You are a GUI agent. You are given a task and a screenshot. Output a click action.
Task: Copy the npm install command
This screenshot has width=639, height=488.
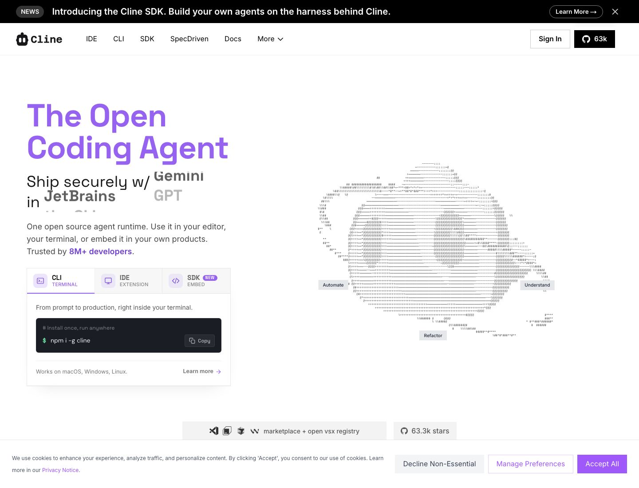200,341
